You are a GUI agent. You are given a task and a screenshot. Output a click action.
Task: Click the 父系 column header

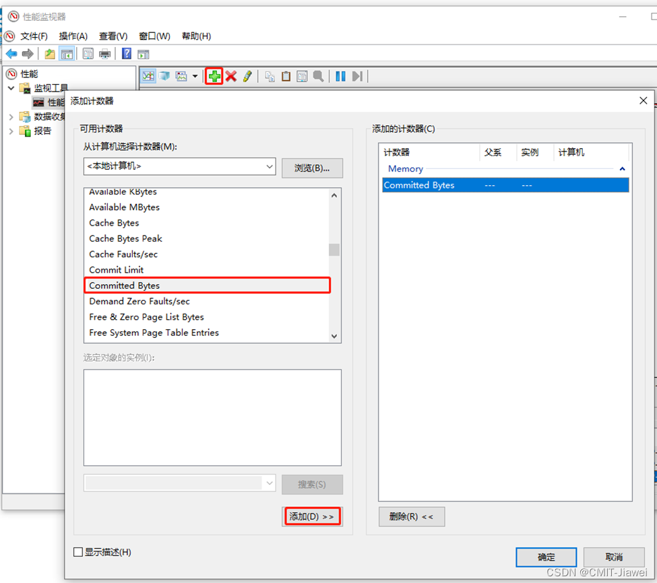click(498, 152)
